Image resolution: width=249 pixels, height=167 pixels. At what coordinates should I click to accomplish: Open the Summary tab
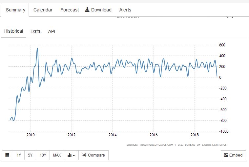15,10
